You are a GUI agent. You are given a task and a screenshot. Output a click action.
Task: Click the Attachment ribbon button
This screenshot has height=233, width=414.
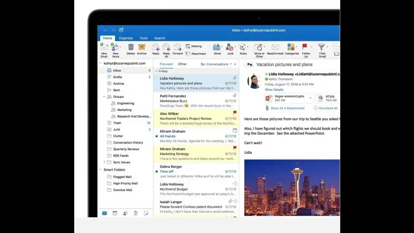pos(196,54)
